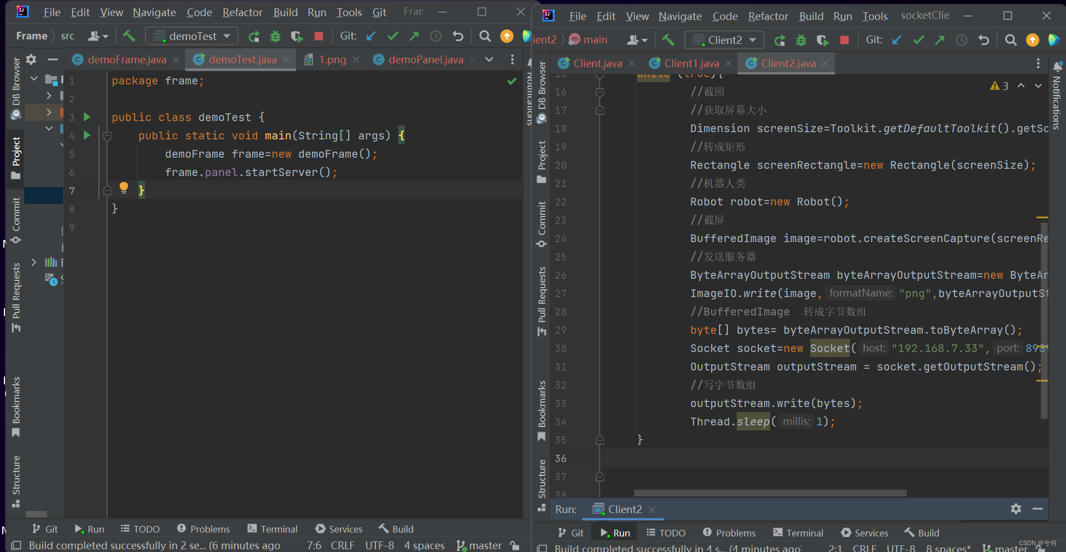Open Build tool window in right IDE
Image resolution: width=1066 pixels, height=552 pixels.
pos(922,533)
